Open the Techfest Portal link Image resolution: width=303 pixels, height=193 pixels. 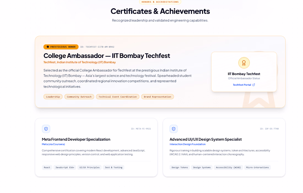pos(244,85)
